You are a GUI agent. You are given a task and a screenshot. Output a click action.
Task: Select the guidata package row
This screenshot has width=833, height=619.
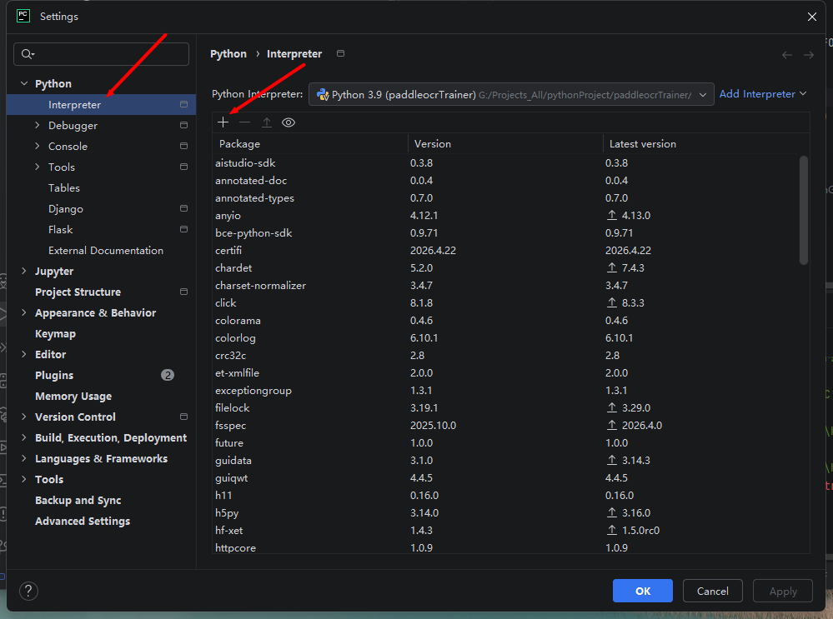click(x=505, y=460)
